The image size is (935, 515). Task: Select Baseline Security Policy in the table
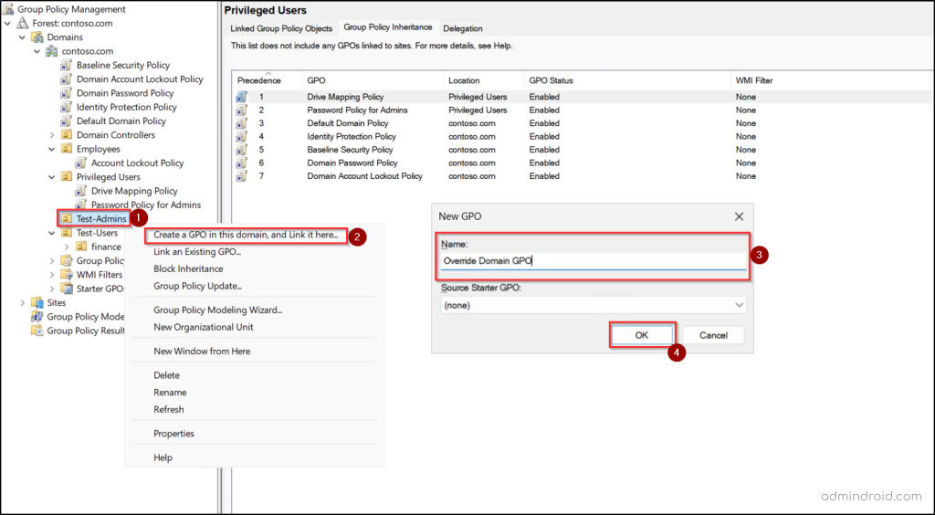coord(582,150)
